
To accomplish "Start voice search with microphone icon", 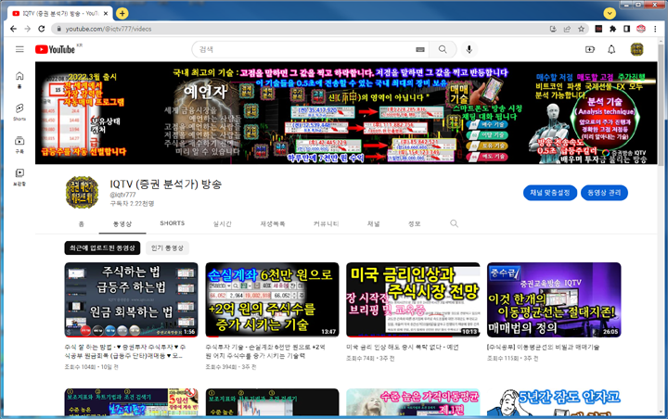I will point(469,49).
